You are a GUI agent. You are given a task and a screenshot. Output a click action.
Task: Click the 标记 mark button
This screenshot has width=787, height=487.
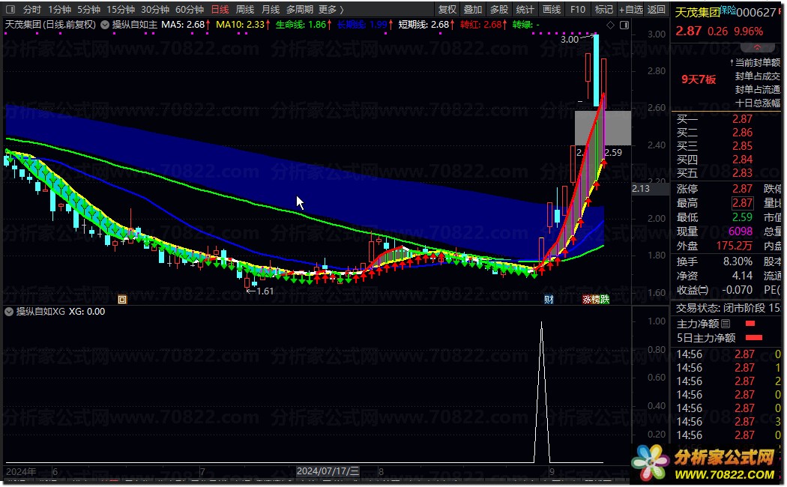[x=604, y=9]
